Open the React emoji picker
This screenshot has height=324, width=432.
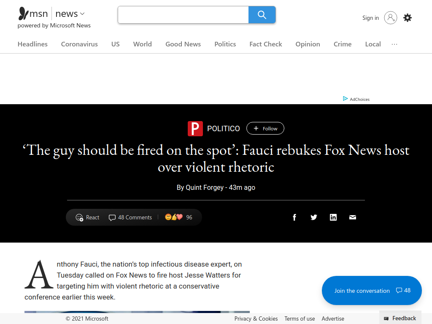[x=87, y=217]
